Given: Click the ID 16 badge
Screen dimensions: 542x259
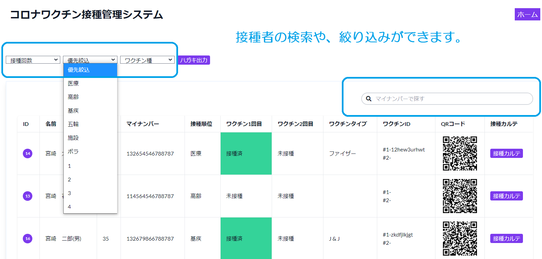Looking at the screenshot, I should (x=28, y=239).
